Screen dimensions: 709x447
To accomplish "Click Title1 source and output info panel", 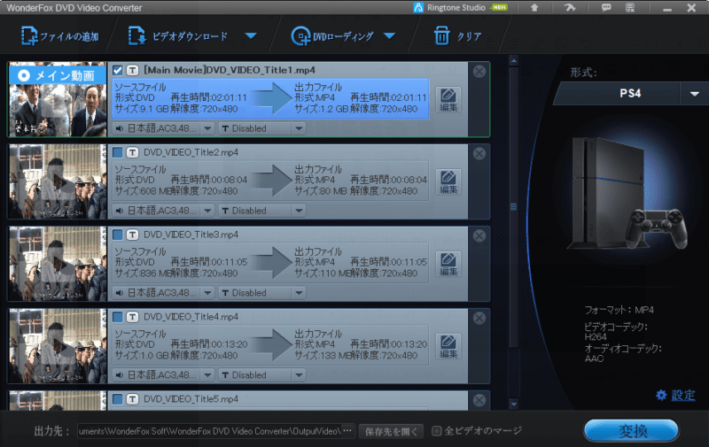I will (x=270, y=98).
